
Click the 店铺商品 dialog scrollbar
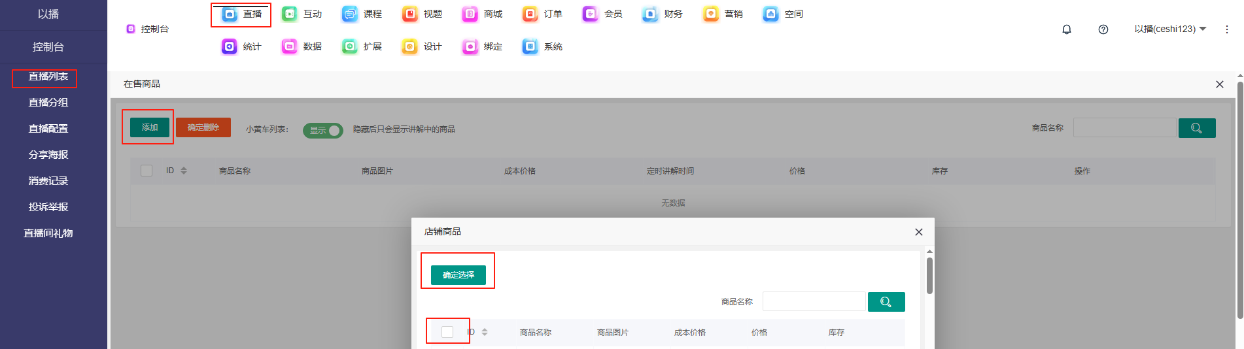(x=929, y=275)
